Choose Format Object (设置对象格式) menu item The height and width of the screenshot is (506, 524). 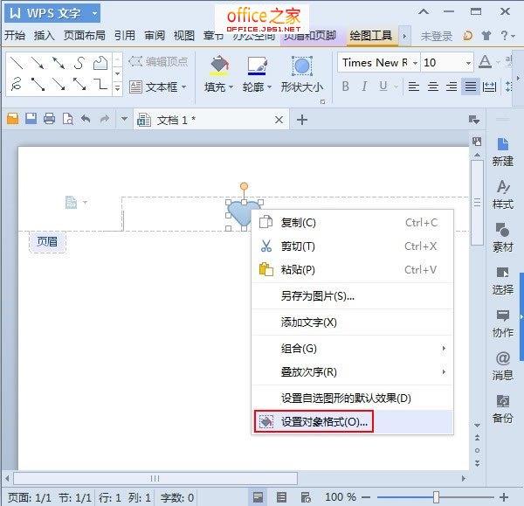point(352,422)
